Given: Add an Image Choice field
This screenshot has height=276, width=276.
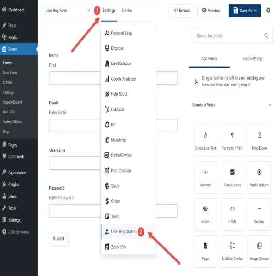Looking at the screenshot, I should (259, 251).
